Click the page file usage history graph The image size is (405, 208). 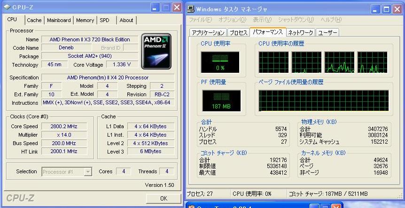click(x=324, y=100)
